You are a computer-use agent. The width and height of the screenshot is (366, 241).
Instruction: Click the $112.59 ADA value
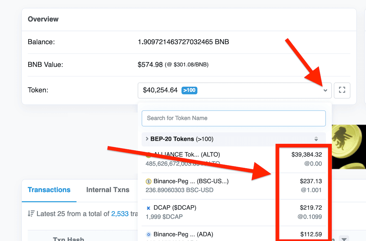(311, 234)
